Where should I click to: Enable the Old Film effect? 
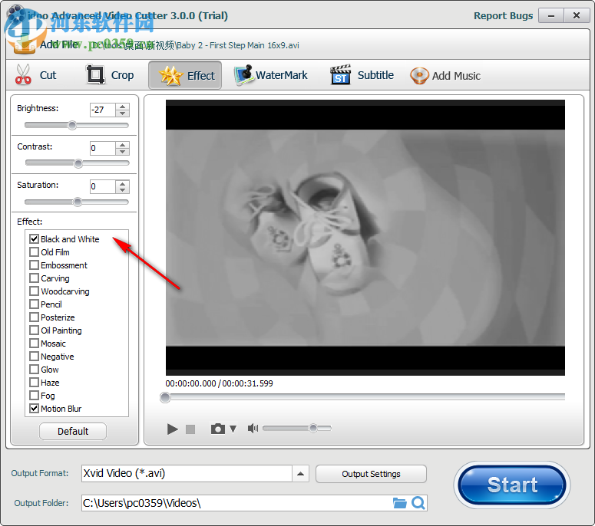pos(34,251)
